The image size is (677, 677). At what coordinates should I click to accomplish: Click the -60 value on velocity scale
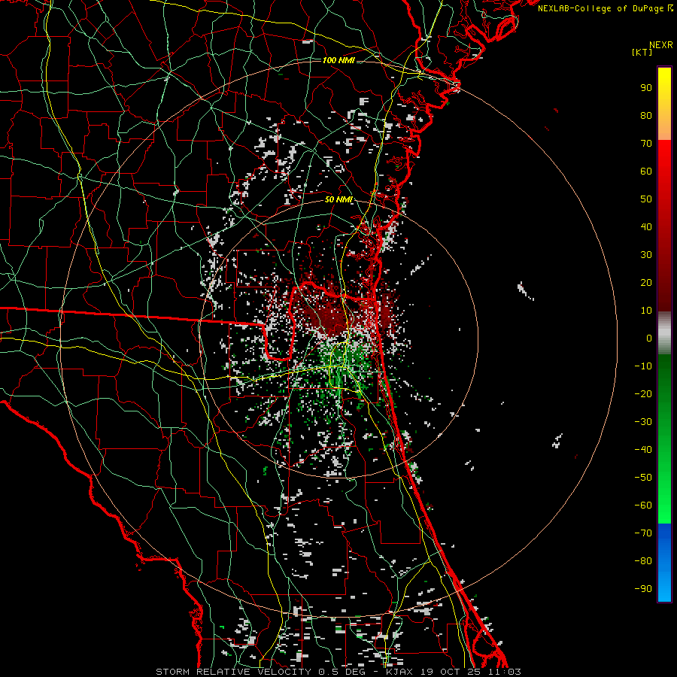643,505
